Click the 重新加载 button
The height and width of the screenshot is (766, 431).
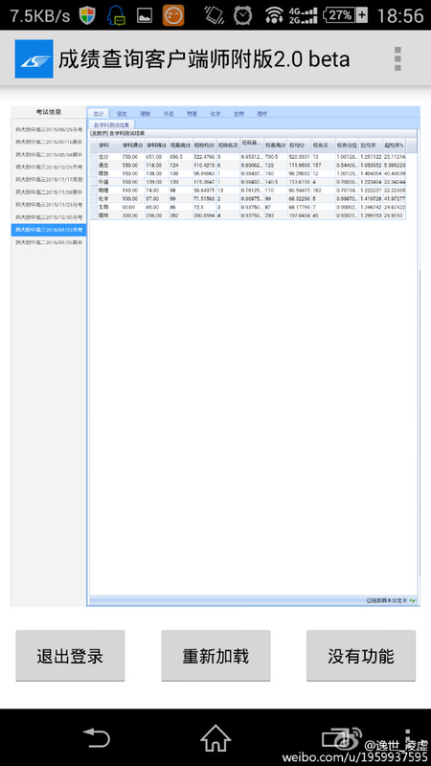coord(215,656)
